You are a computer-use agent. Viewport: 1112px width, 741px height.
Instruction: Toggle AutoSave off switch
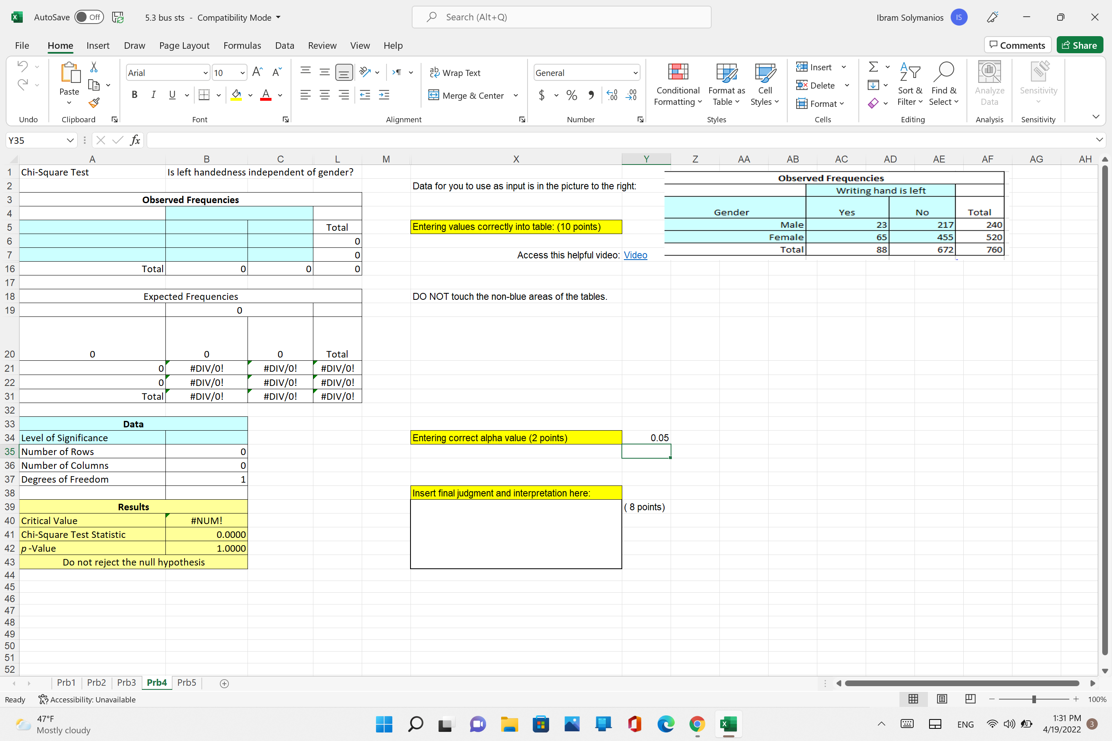pos(89,17)
